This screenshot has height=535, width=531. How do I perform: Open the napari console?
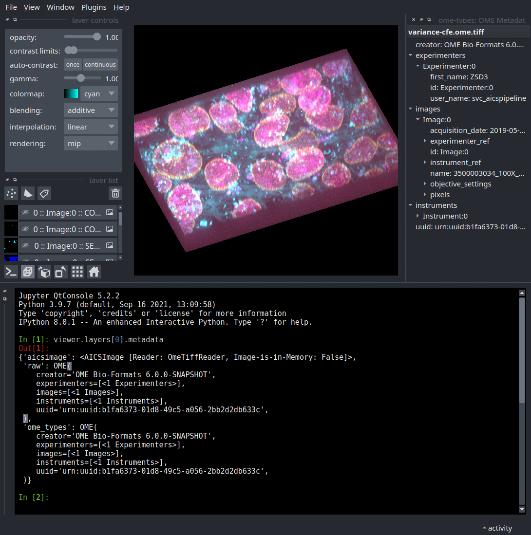pyautogui.click(x=11, y=272)
